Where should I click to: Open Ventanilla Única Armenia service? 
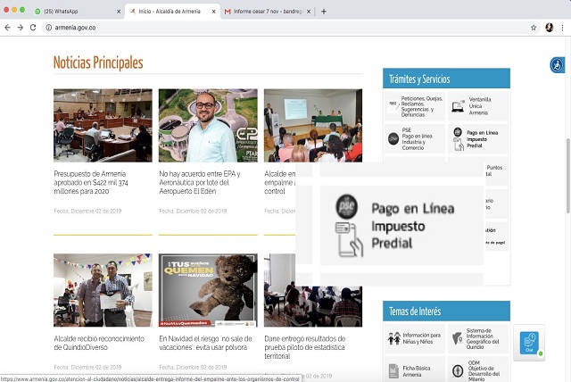coord(478,106)
